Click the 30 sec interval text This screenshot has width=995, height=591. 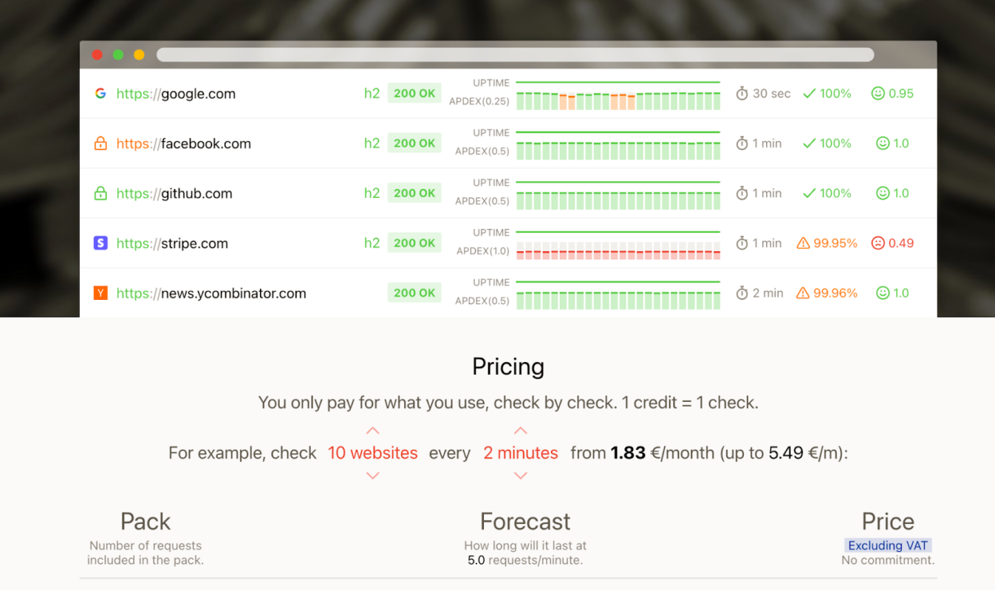[x=772, y=94]
